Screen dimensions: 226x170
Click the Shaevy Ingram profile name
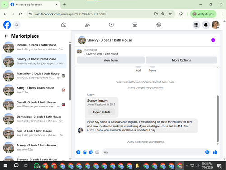pyautogui.click(x=97, y=101)
